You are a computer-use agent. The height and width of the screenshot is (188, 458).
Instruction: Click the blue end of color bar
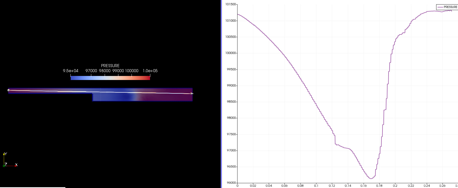pos(72,78)
